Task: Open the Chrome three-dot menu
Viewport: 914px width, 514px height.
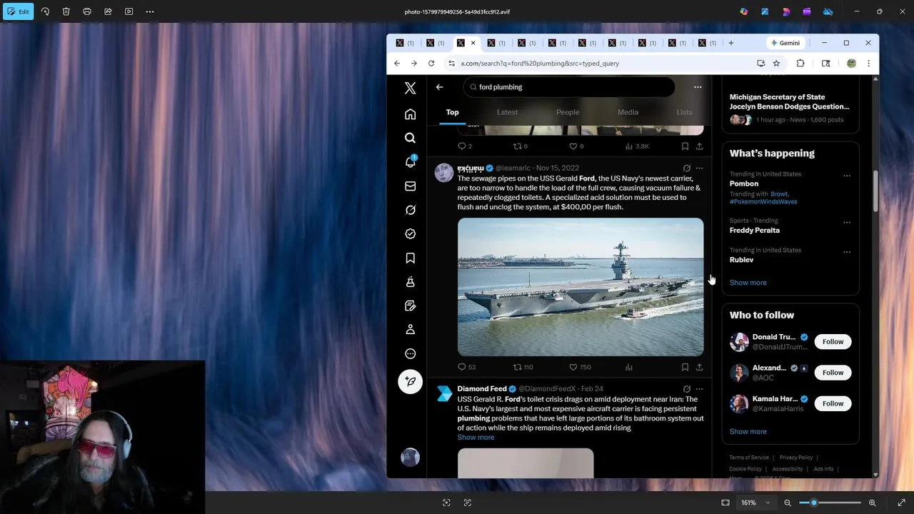Action: 868,64
